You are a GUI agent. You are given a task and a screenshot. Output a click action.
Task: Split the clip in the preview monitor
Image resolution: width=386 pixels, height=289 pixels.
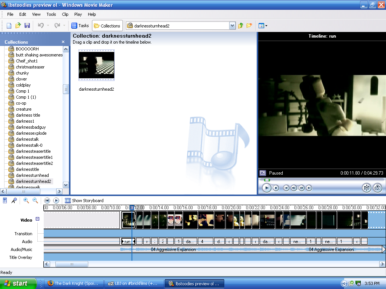[366, 188]
